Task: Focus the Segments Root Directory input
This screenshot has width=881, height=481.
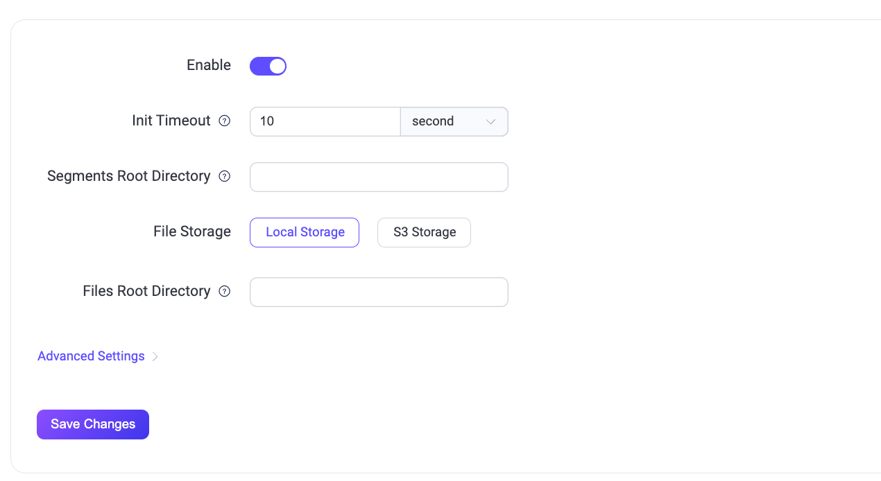Action: click(x=379, y=177)
